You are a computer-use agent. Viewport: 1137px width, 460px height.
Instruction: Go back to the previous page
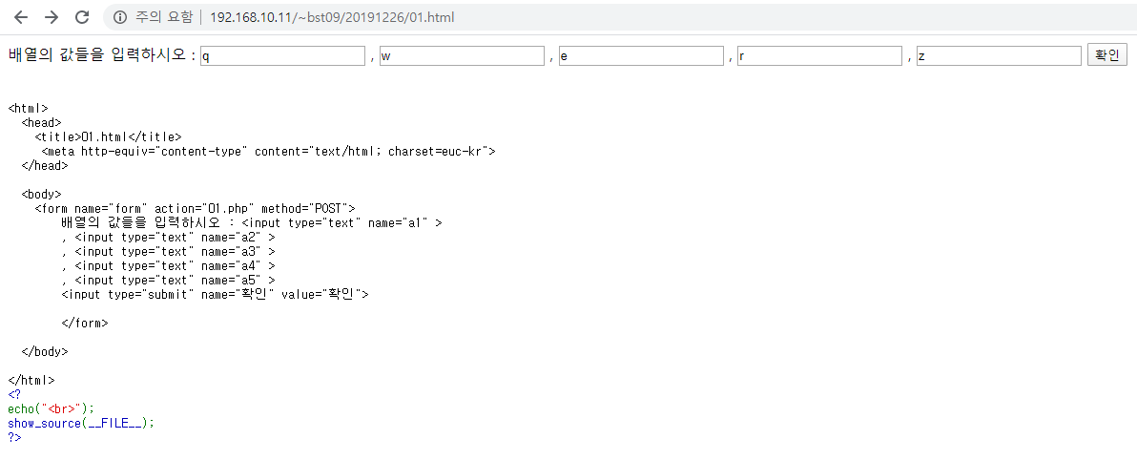[21, 17]
